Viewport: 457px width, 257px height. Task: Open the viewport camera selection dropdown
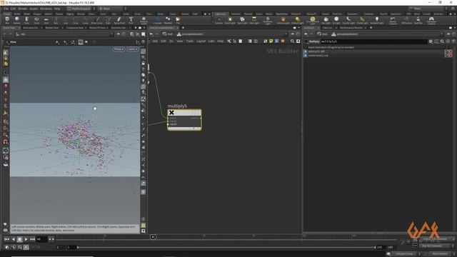pos(132,49)
